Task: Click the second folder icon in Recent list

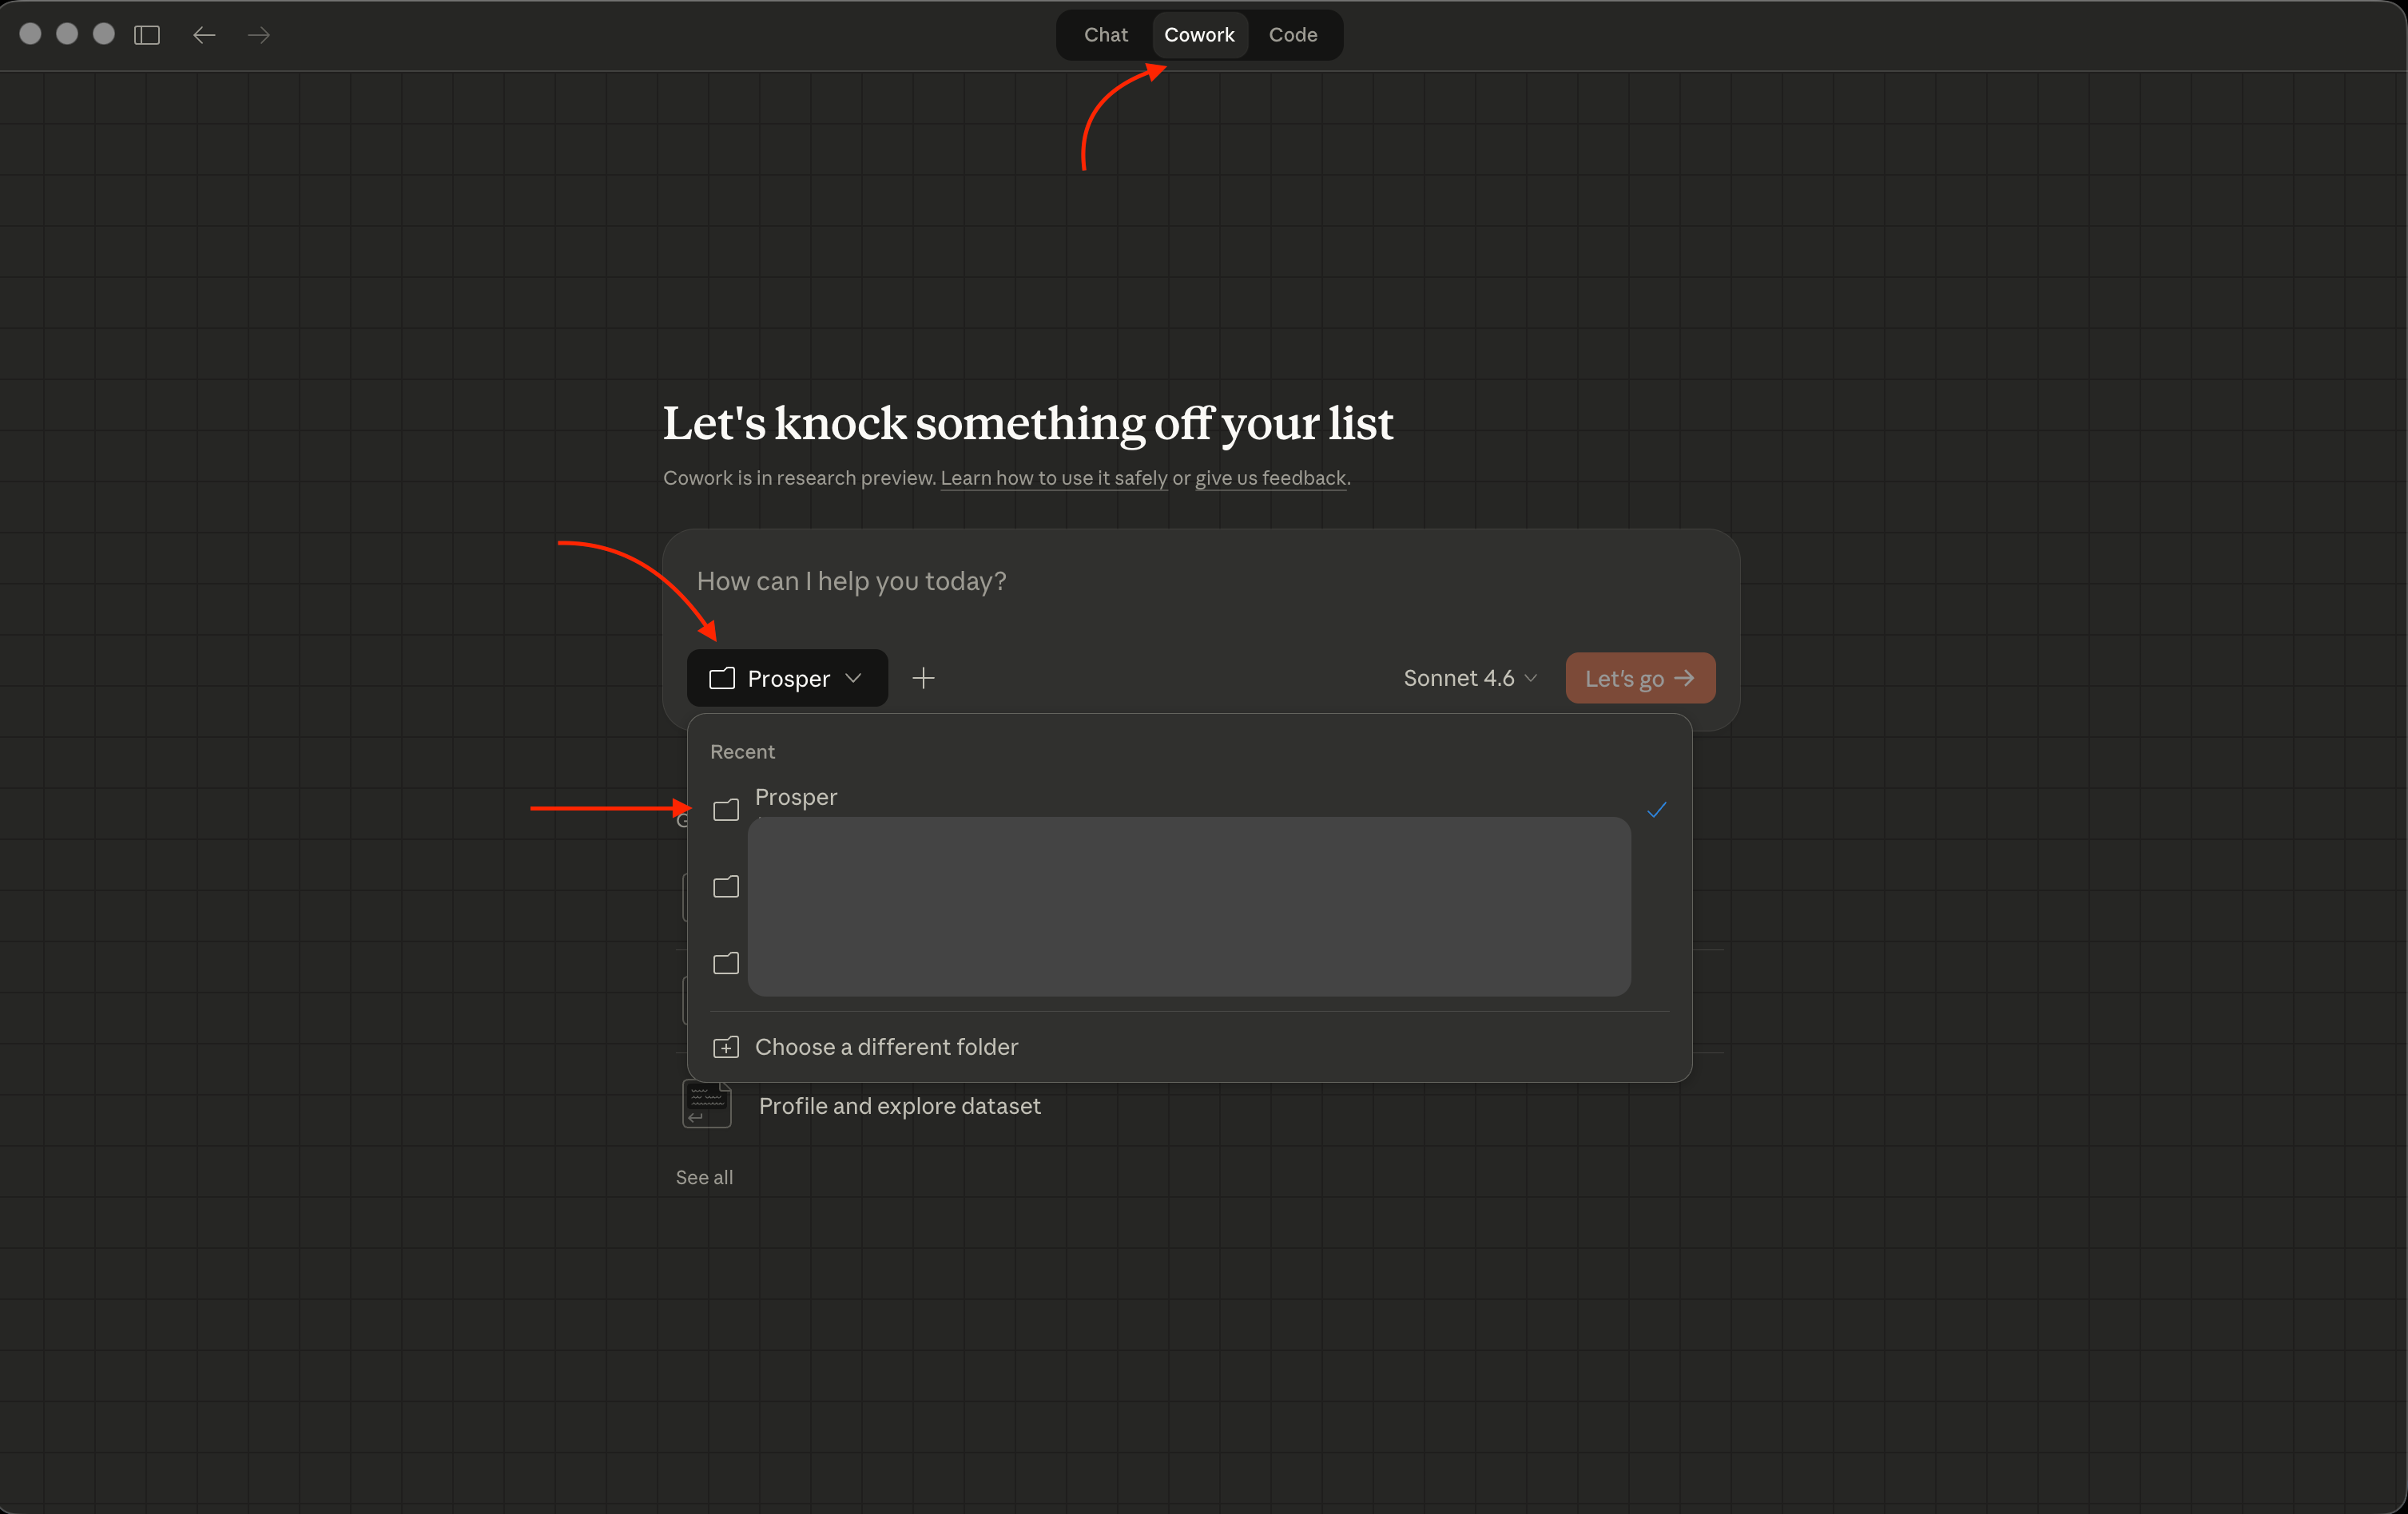Action: [726, 886]
